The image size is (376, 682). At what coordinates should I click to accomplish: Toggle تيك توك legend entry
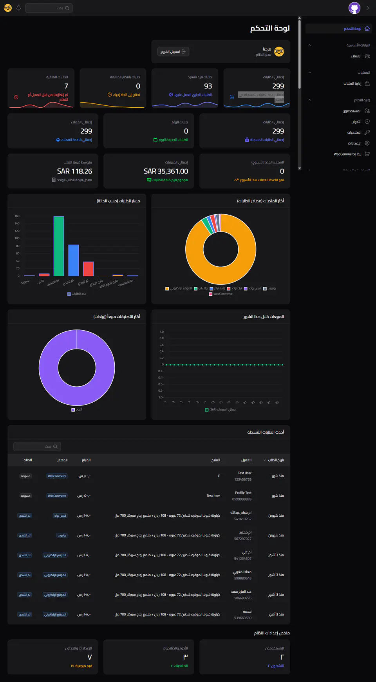click(234, 289)
